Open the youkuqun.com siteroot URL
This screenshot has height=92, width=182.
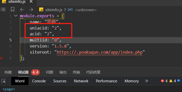click(100, 52)
